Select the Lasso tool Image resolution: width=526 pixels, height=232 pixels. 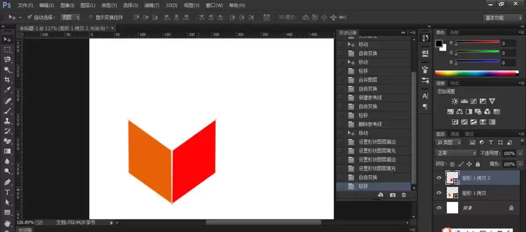click(7, 60)
